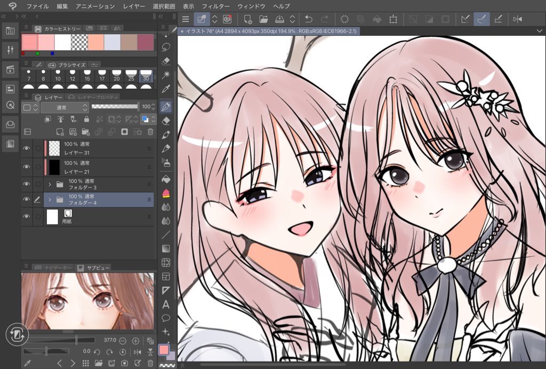The height and width of the screenshot is (369, 546).
Task: Create a new layer folder icon
Action: 85,132
